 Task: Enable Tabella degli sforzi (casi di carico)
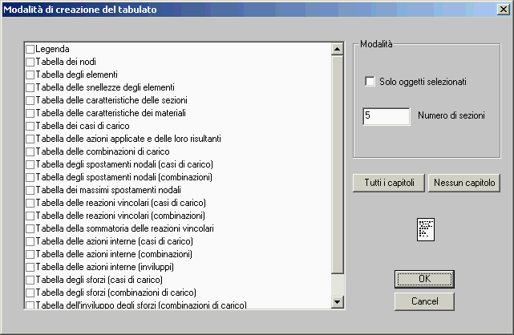[x=30, y=280]
